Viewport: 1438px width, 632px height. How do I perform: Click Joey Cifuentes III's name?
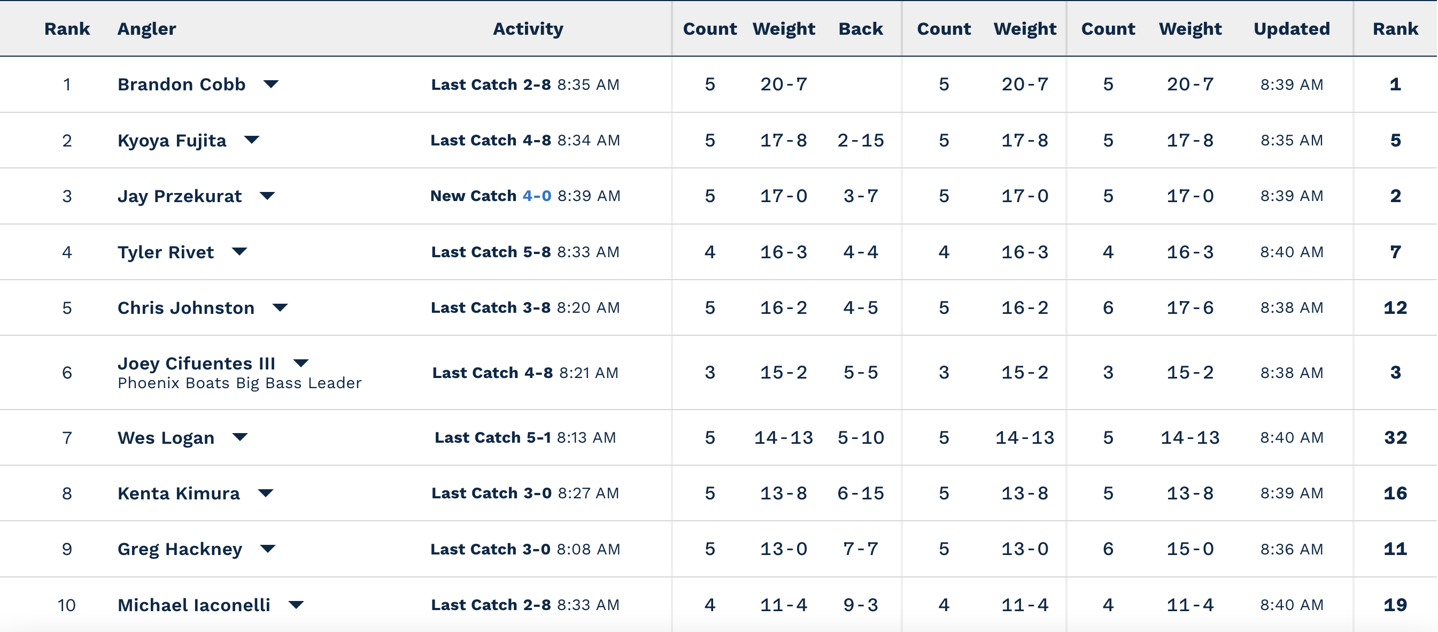pos(196,364)
